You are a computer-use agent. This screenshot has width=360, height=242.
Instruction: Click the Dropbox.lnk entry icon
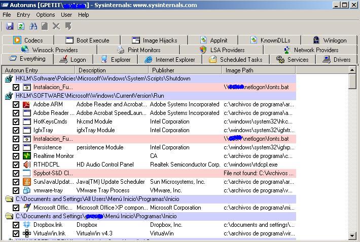[x=27, y=225]
